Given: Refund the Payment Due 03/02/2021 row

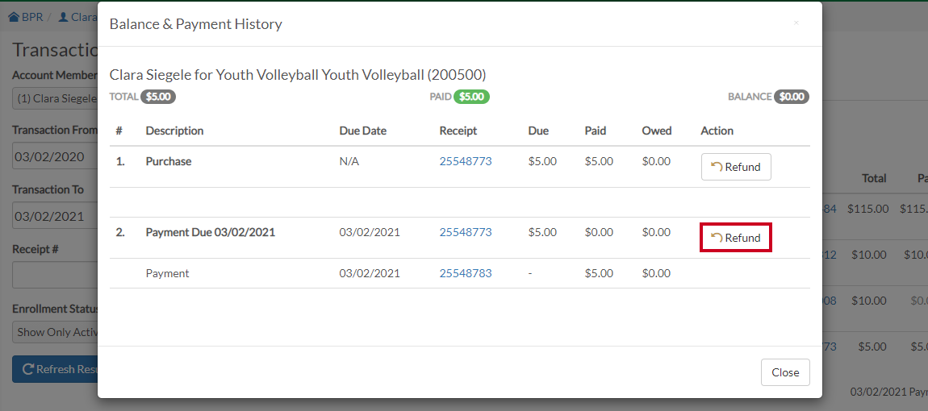Looking at the screenshot, I should (x=736, y=238).
